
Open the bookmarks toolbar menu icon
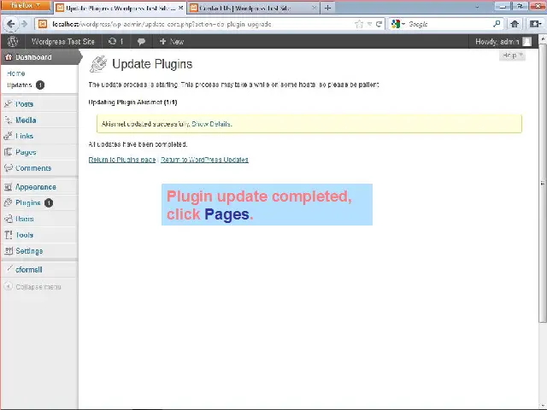(535, 24)
